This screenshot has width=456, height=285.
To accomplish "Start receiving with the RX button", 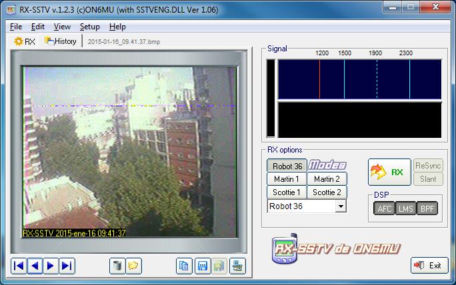I will coord(389,172).
